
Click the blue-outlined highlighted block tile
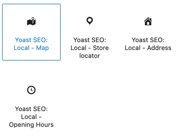click(32, 32)
